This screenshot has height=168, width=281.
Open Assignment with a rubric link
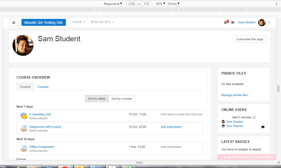pos(45,127)
